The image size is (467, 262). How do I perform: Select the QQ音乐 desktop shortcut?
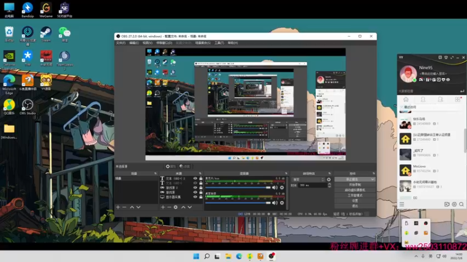[9, 107]
